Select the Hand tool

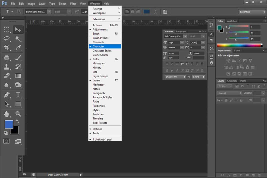(x=6, y=114)
